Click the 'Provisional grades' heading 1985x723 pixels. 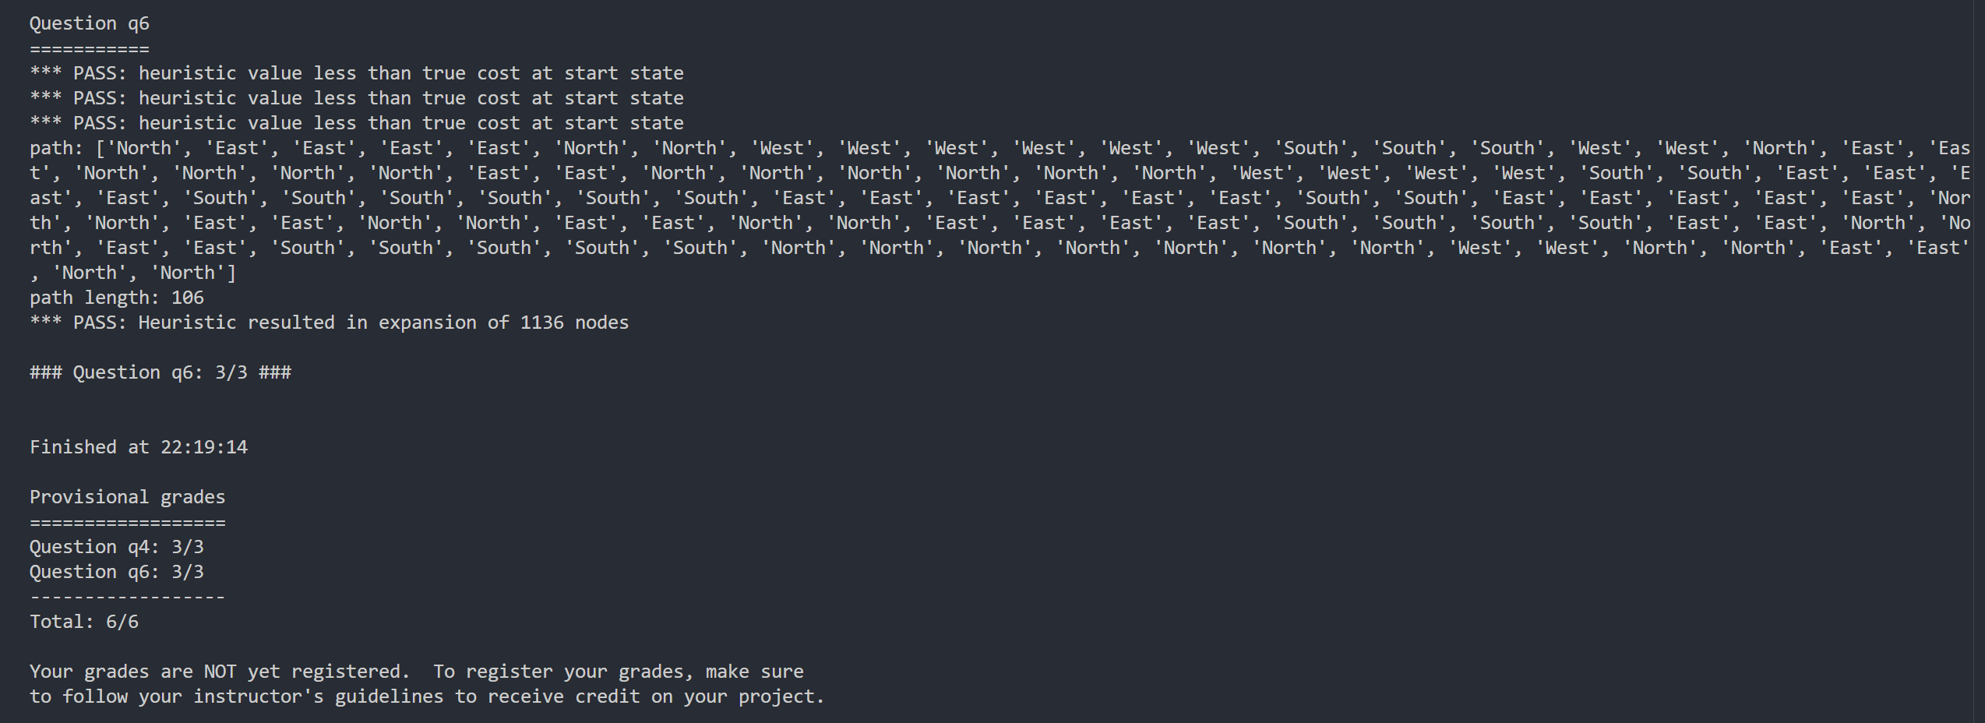(128, 497)
